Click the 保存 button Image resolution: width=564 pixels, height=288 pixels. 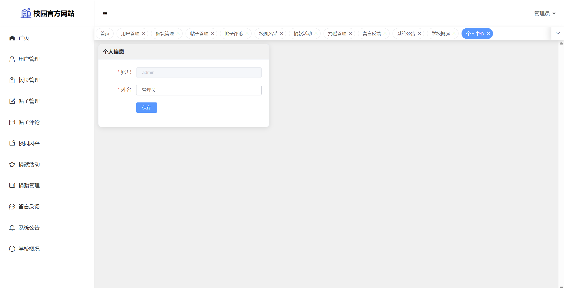[147, 107]
